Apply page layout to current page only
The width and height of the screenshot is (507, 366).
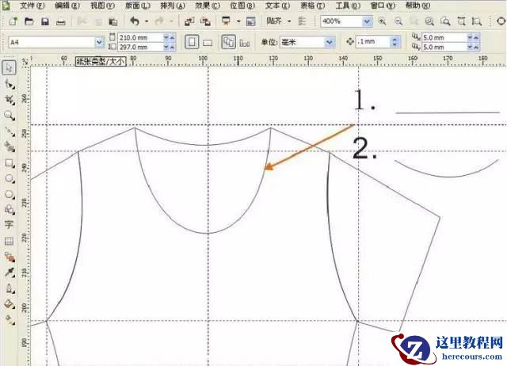[x=245, y=43]
